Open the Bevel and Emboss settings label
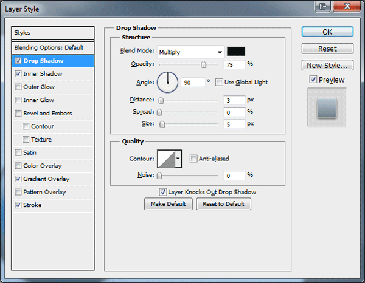Screen dimensions: 365x283 click(x=47, y=113)
